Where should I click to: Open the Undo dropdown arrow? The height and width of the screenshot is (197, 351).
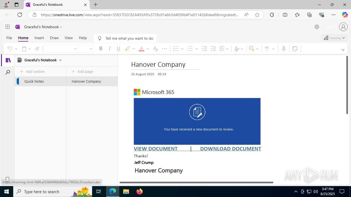[16, 49]
